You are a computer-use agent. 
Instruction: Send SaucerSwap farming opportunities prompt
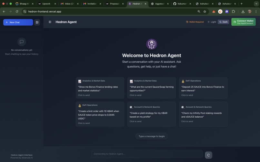[152, 88]
